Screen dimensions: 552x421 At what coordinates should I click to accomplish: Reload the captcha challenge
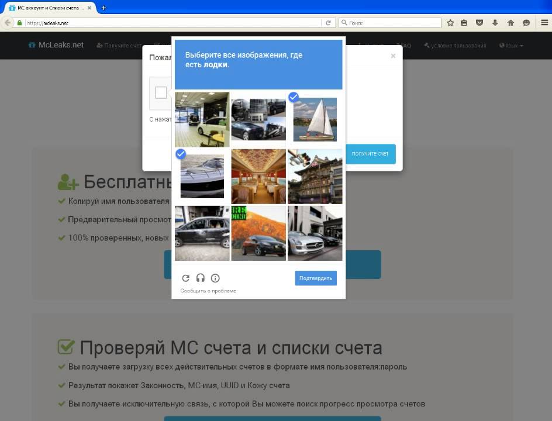185,278
